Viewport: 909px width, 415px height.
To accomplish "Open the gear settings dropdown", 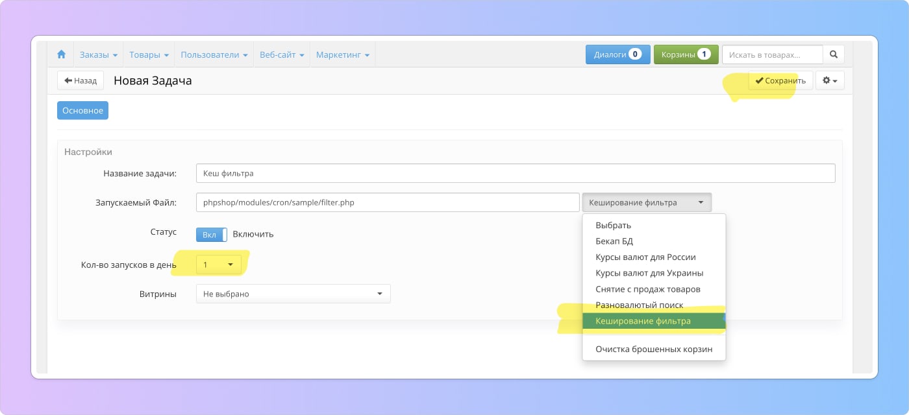I will [829, 81].
